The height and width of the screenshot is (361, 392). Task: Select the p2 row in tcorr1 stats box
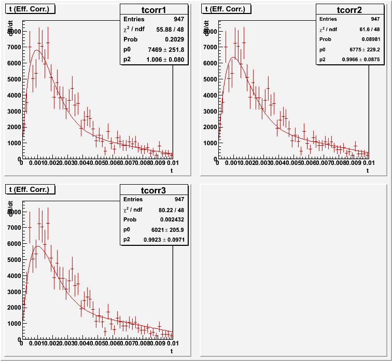(x=153, y=60)
